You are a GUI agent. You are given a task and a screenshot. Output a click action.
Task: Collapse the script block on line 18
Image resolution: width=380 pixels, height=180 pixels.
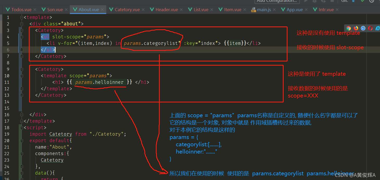[x=22, y=128]
